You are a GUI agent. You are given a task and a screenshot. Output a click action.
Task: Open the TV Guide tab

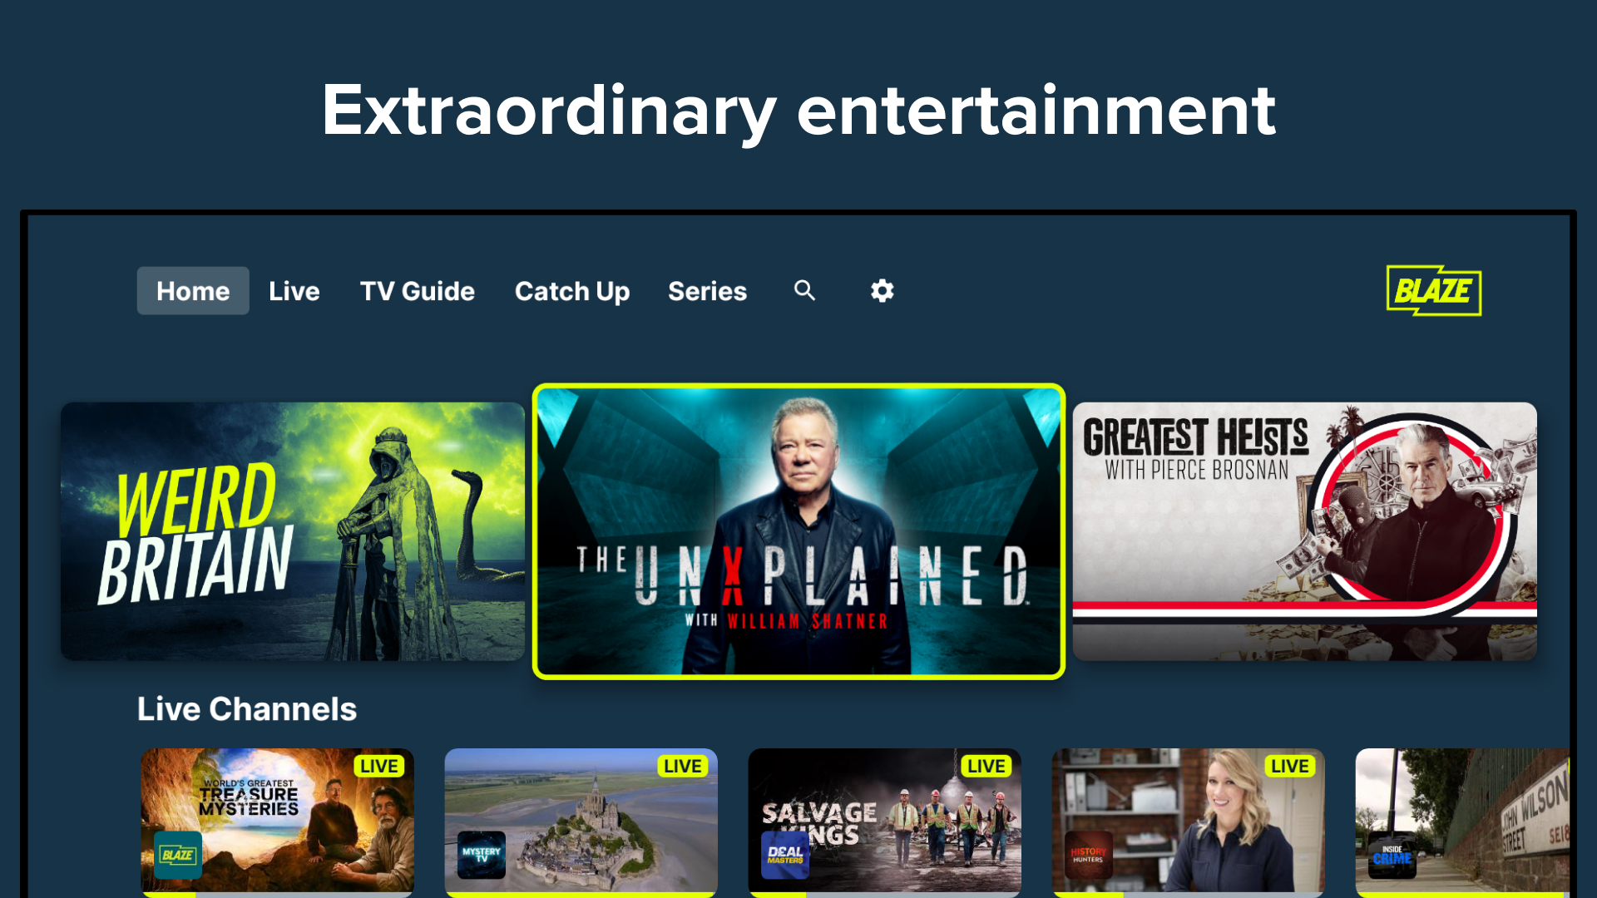(x=418, y=290)
